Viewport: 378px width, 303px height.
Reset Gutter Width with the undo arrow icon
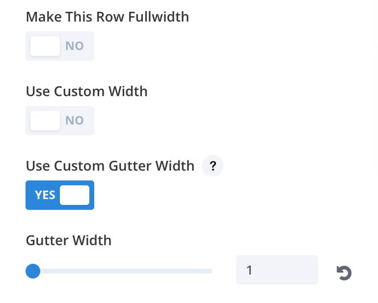click(344, 273)
